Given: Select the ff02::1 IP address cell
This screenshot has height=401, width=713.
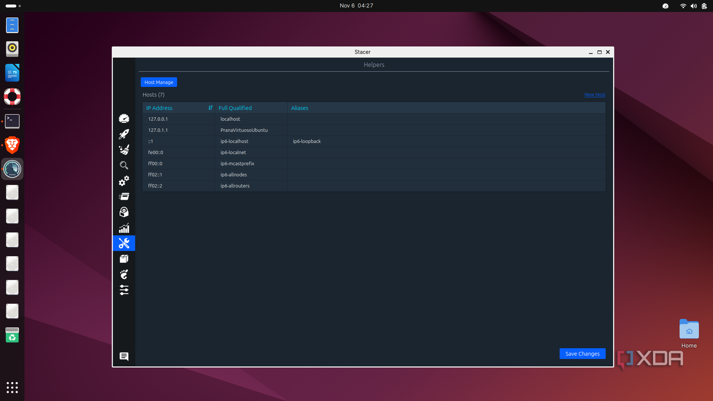Looking at the screenshot, I should [x=179, y=175].
